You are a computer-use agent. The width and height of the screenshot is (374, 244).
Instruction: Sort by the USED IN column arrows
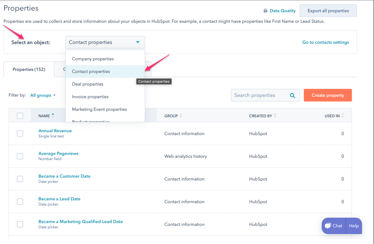pos(343,115)
